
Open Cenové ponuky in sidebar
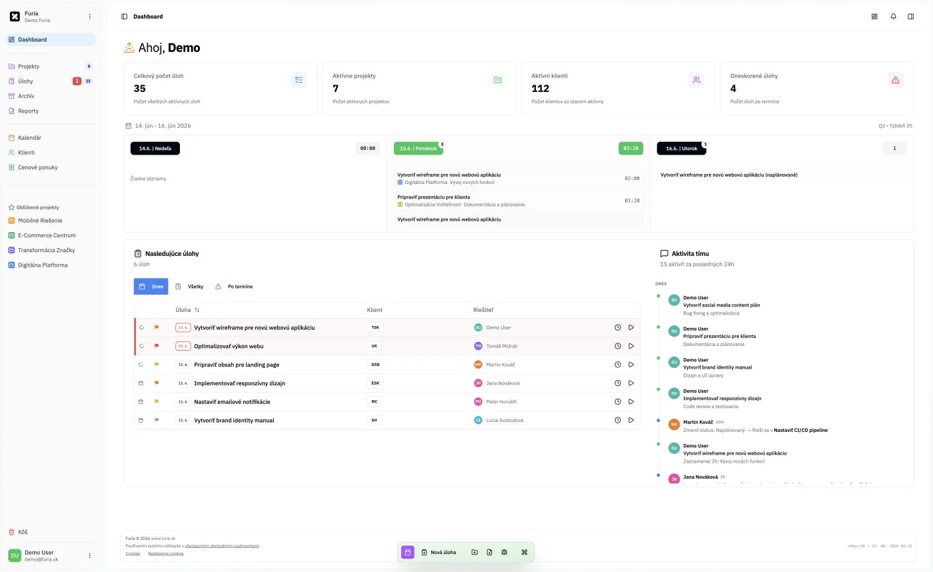(x=51, y=167)
